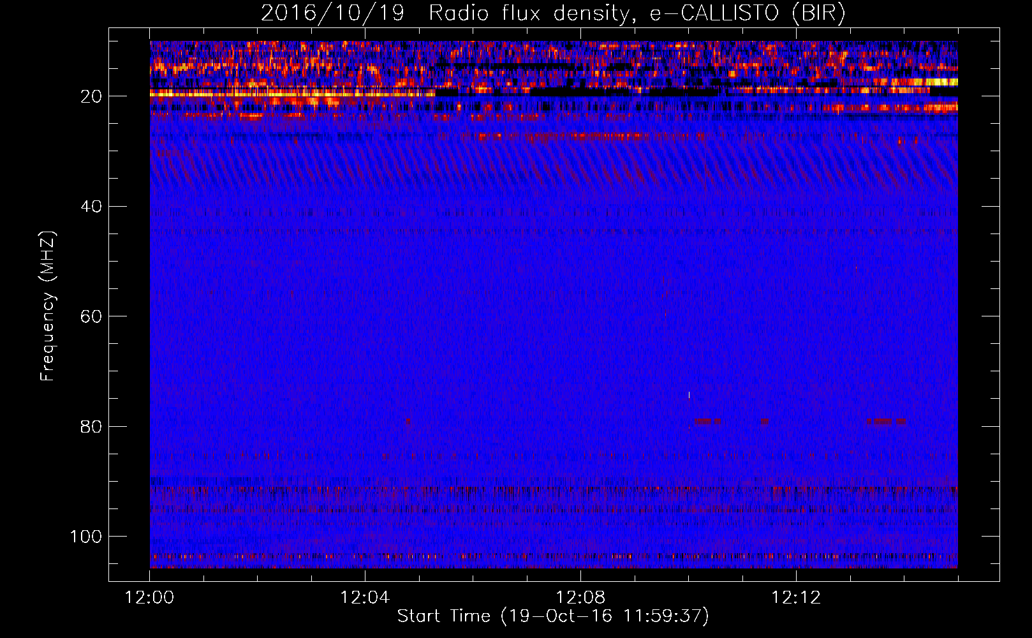This screenshot has width=1032, height=638.
Task: Click the "12:08" time tick label
Action: pyautogui.click(x=580, y=598)
